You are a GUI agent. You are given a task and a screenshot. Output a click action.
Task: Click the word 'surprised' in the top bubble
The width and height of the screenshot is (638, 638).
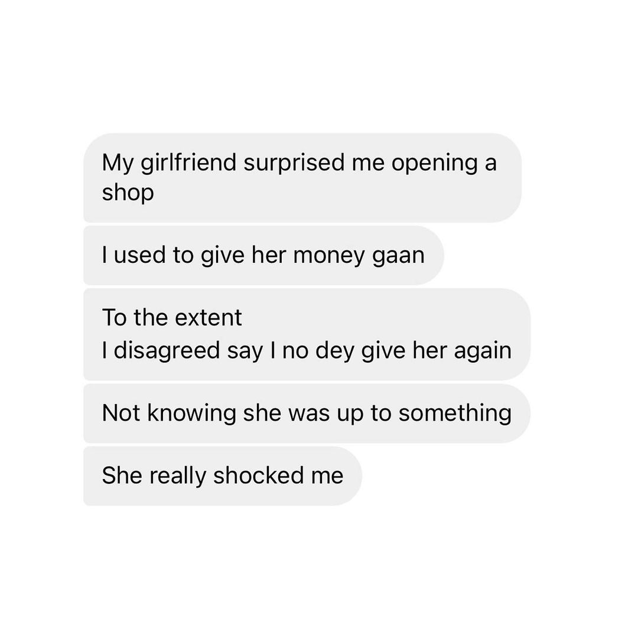(x=294, y=164)
